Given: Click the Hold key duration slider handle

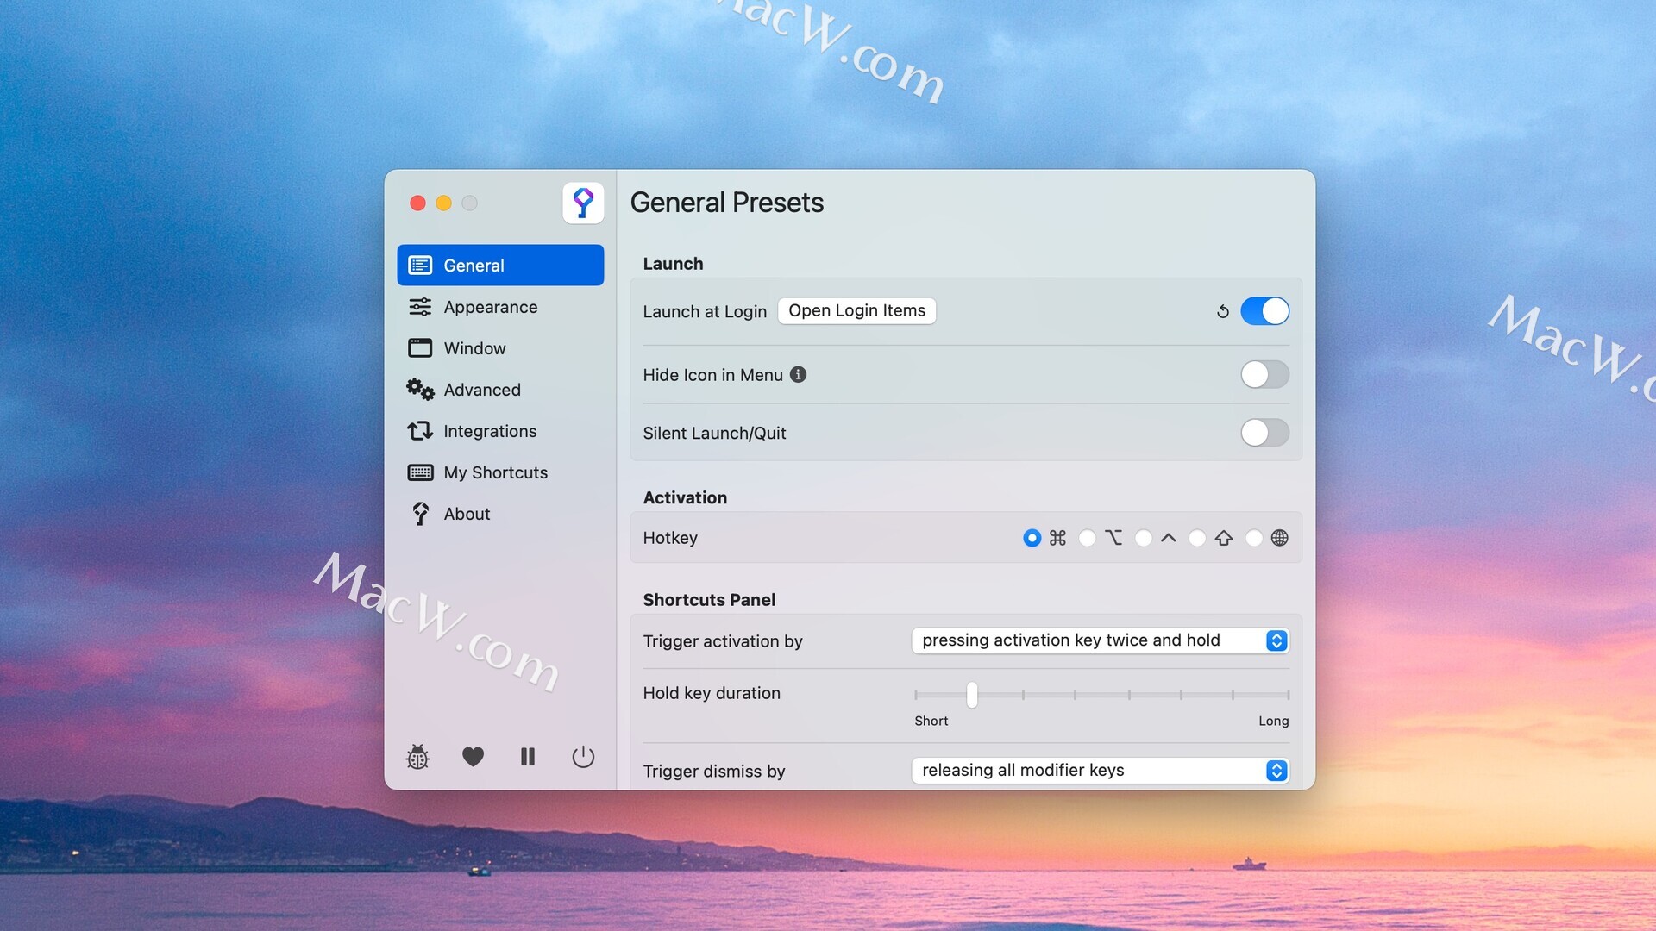Looking at the screenshot, I should tap(972, 694).
